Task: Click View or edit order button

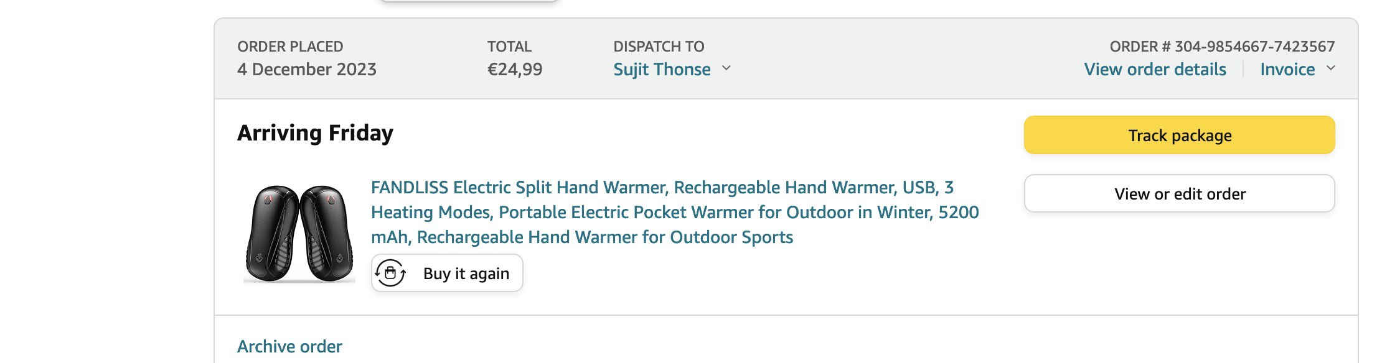Action: coord(1179,193)
